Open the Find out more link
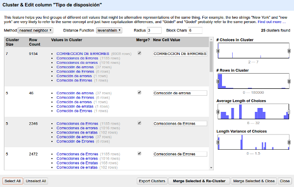Image resolution: width=294 pixels, height=187 pixels. 271,22
